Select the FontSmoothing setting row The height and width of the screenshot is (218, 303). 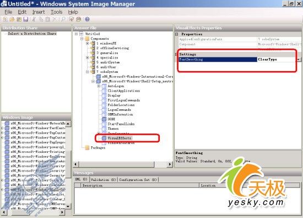pos(218,60)
